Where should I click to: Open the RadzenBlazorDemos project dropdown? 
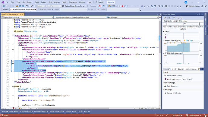27,17
